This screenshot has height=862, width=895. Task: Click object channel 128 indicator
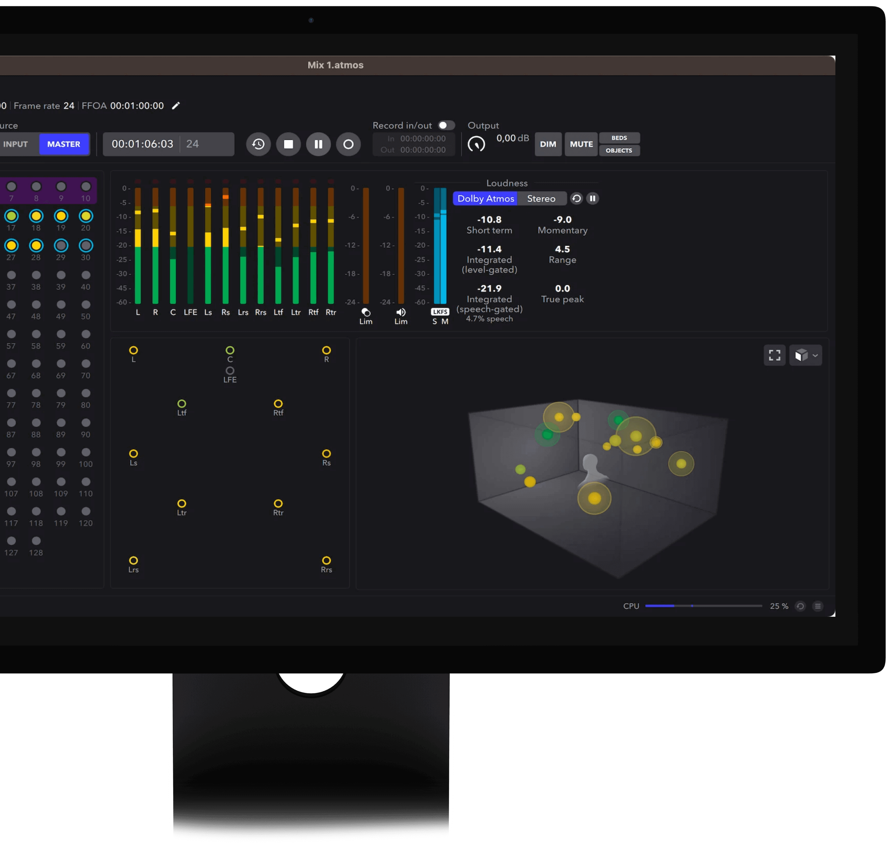(36, 541)
